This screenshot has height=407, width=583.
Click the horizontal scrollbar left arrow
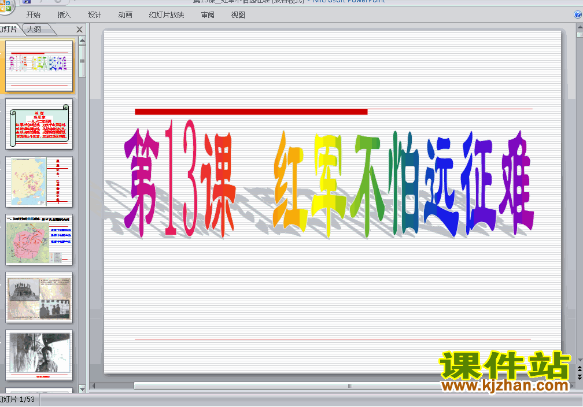point(93,386)
